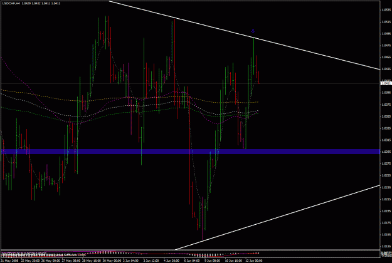Image resolution: width=392 pixels, height=263 pixels.
Task: Click the 9 Jun 08:00 time label
Action: tap(211, 260)
